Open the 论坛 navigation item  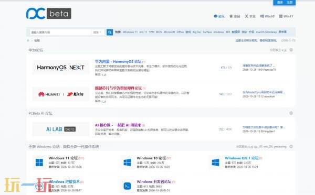point(219,16)
